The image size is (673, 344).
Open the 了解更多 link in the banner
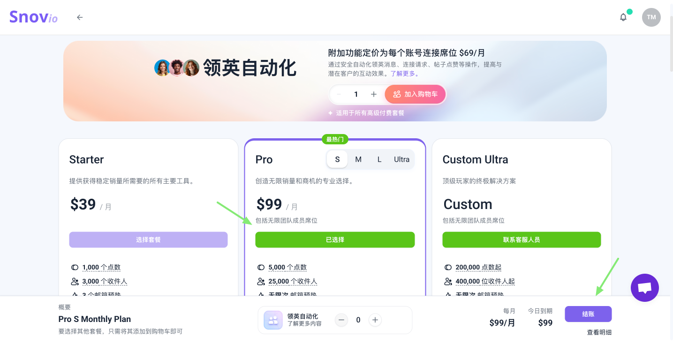tap(405, 74)
